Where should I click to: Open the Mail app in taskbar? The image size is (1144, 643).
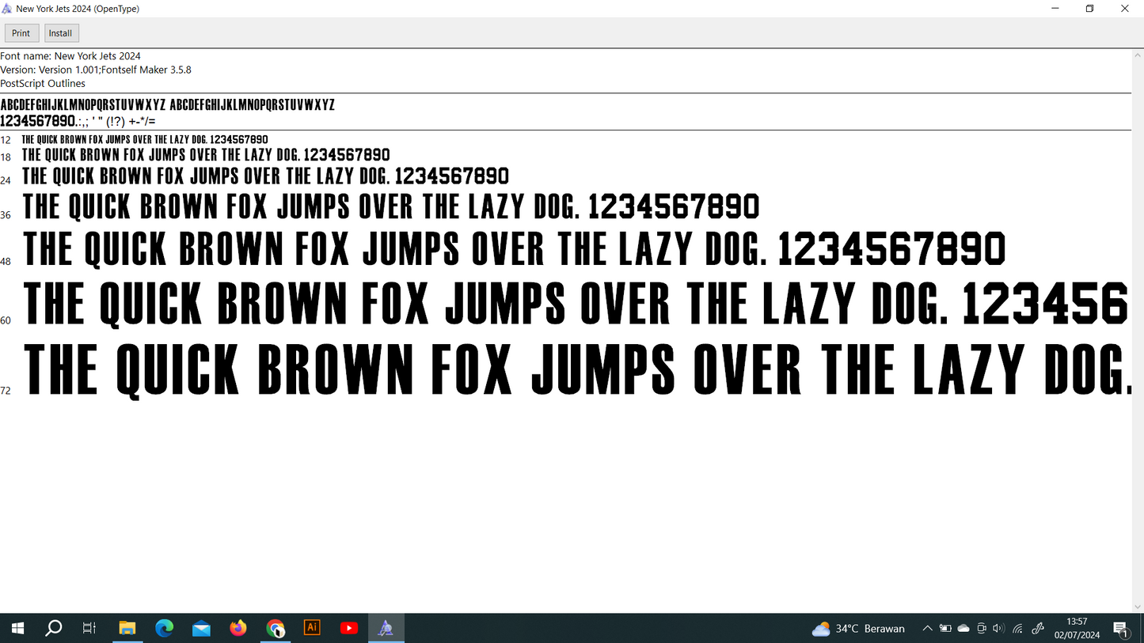(201, 628)
